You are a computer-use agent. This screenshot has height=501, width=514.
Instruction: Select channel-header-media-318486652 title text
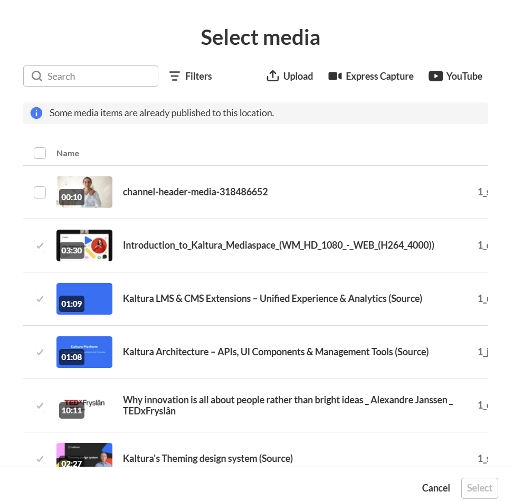click(195, 192)
